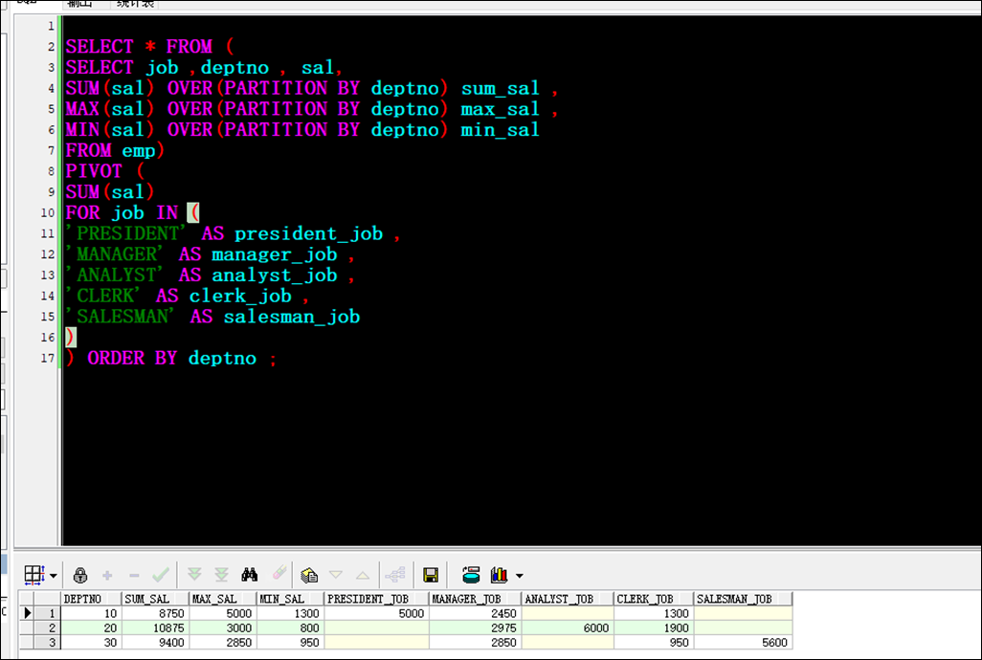This screenshot has width=982, height=660.
Task: Click the MAX_SAL cell showing 3000
Action: coord(223,627)
